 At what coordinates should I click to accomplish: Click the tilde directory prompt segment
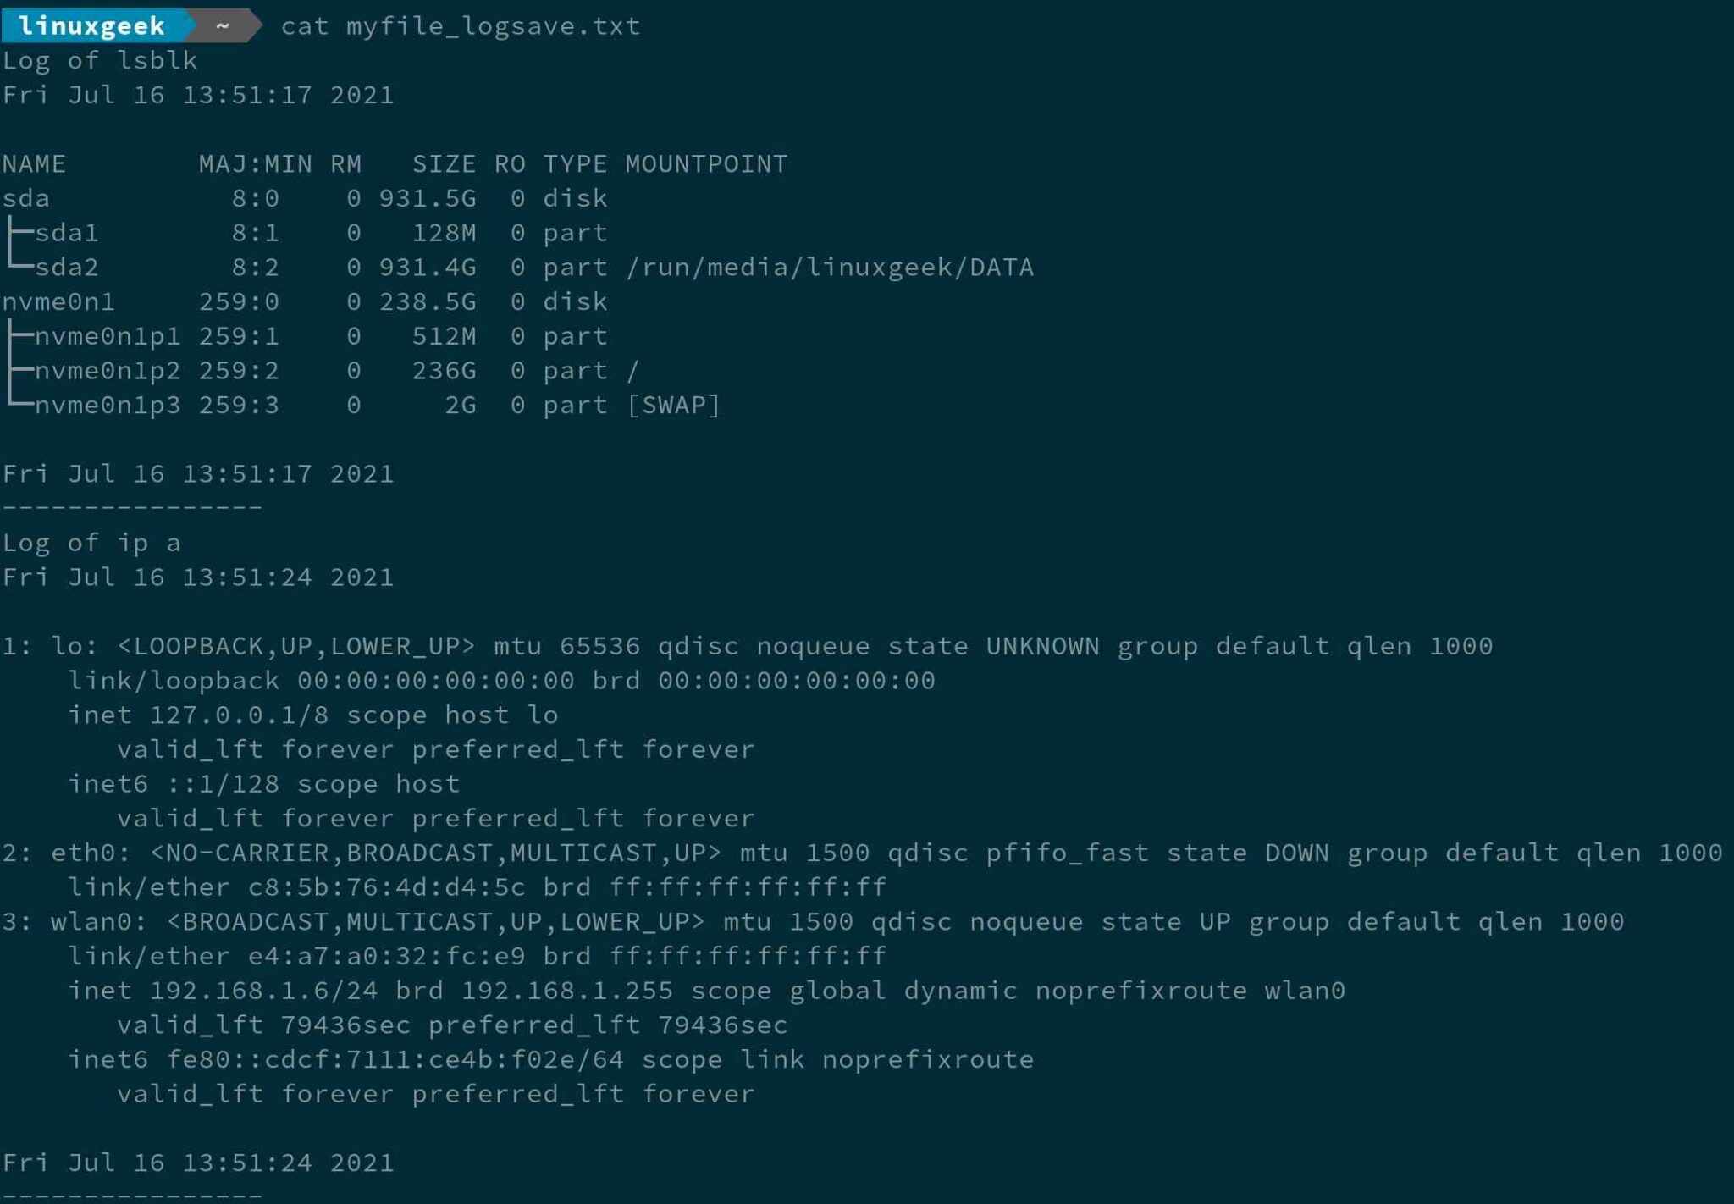click(223, 25)
